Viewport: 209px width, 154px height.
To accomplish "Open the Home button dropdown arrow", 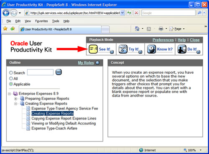I will [143, 29].
